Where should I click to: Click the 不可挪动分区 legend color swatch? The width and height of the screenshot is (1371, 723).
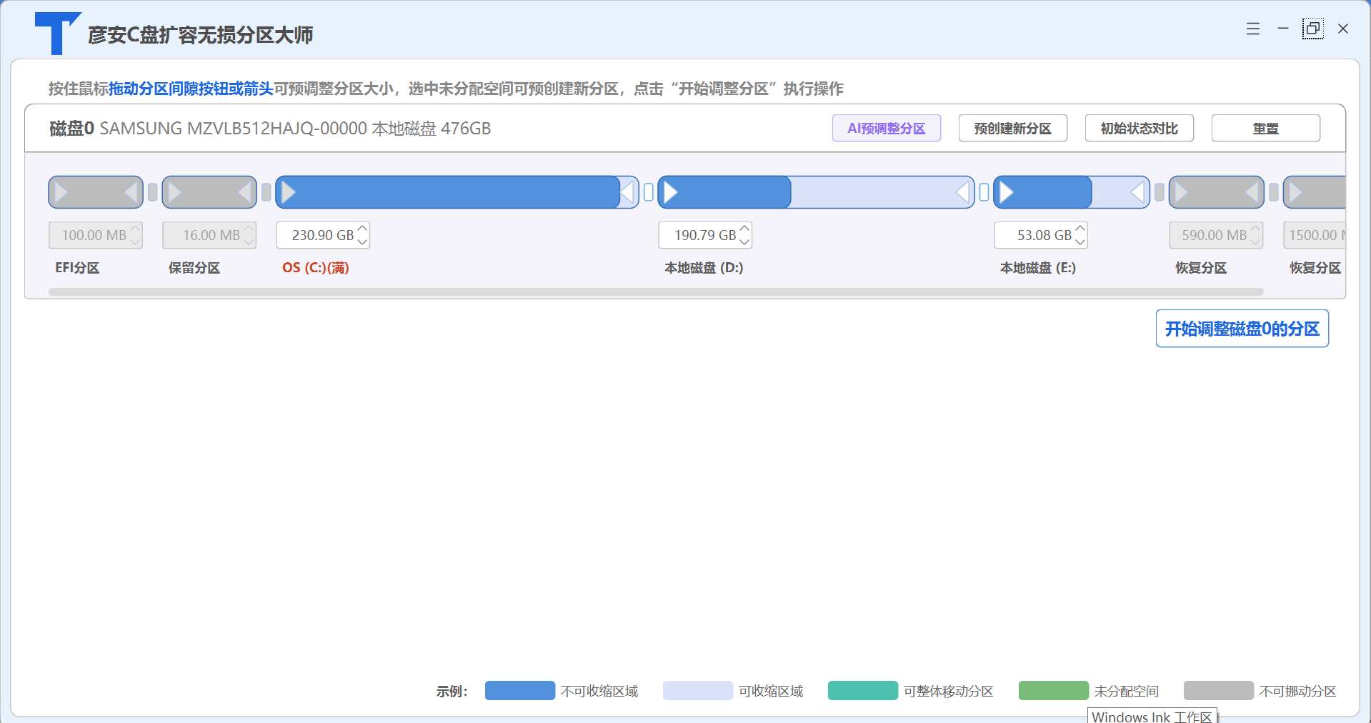click(x=1219, y=691)
